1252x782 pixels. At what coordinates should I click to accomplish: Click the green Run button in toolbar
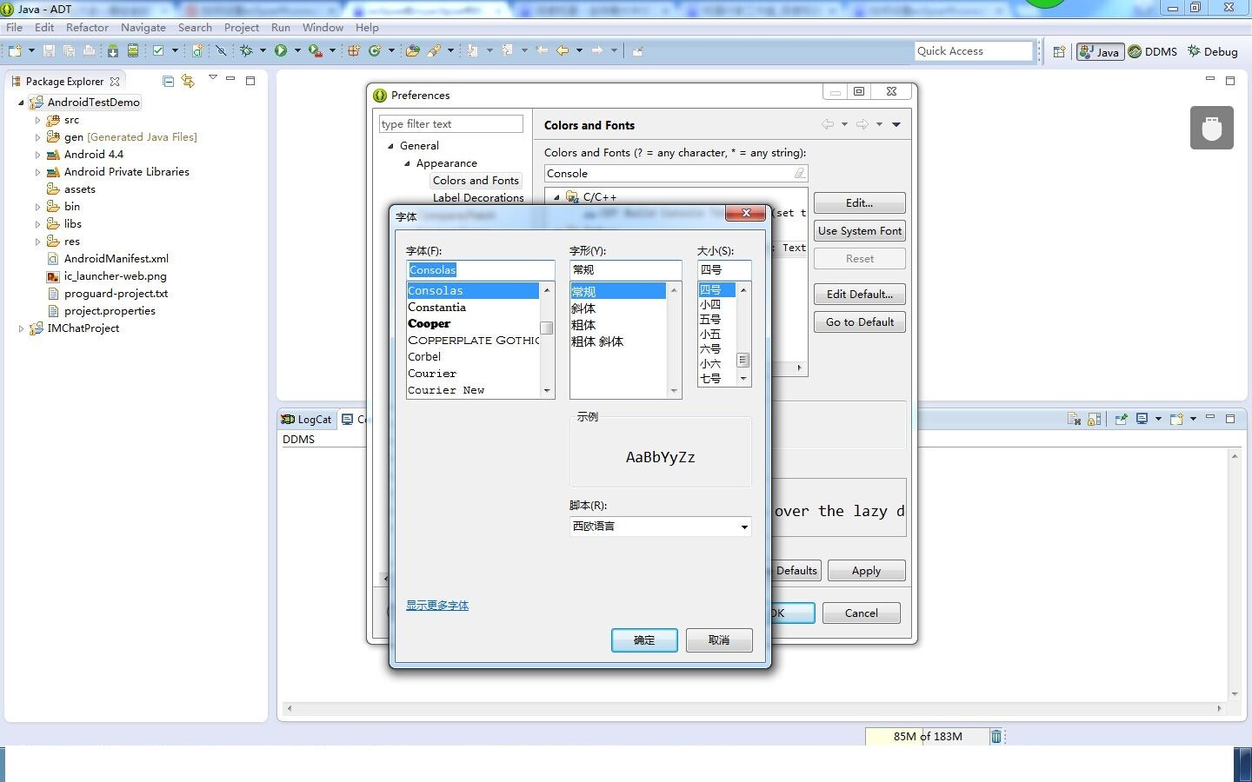pos(281,51)
